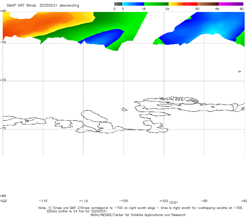Image resolution: width=247 pixels, height=217 pixels.
Task: Click the magenta segment of the wind color bar
Action: click(231, 4)
